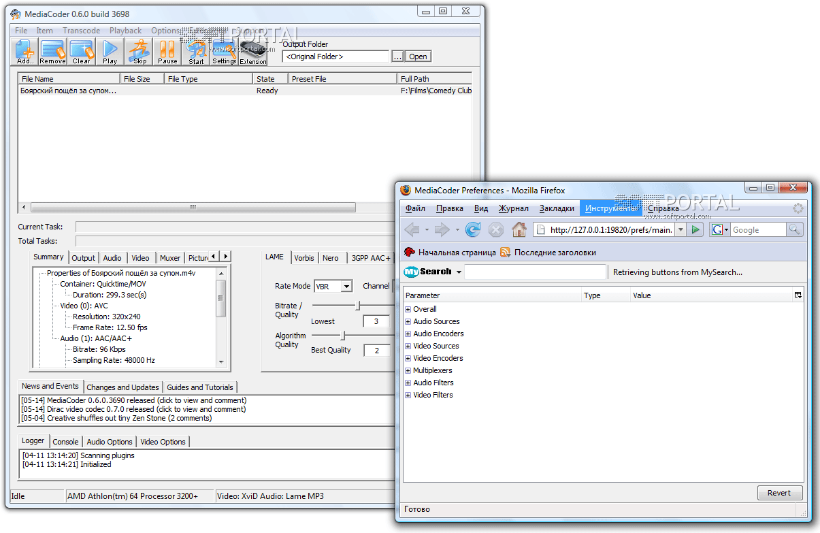The height and width of the screenshot is (533, 820).
Task: Click the Google search magnifier icon
Action: [795, 230]
